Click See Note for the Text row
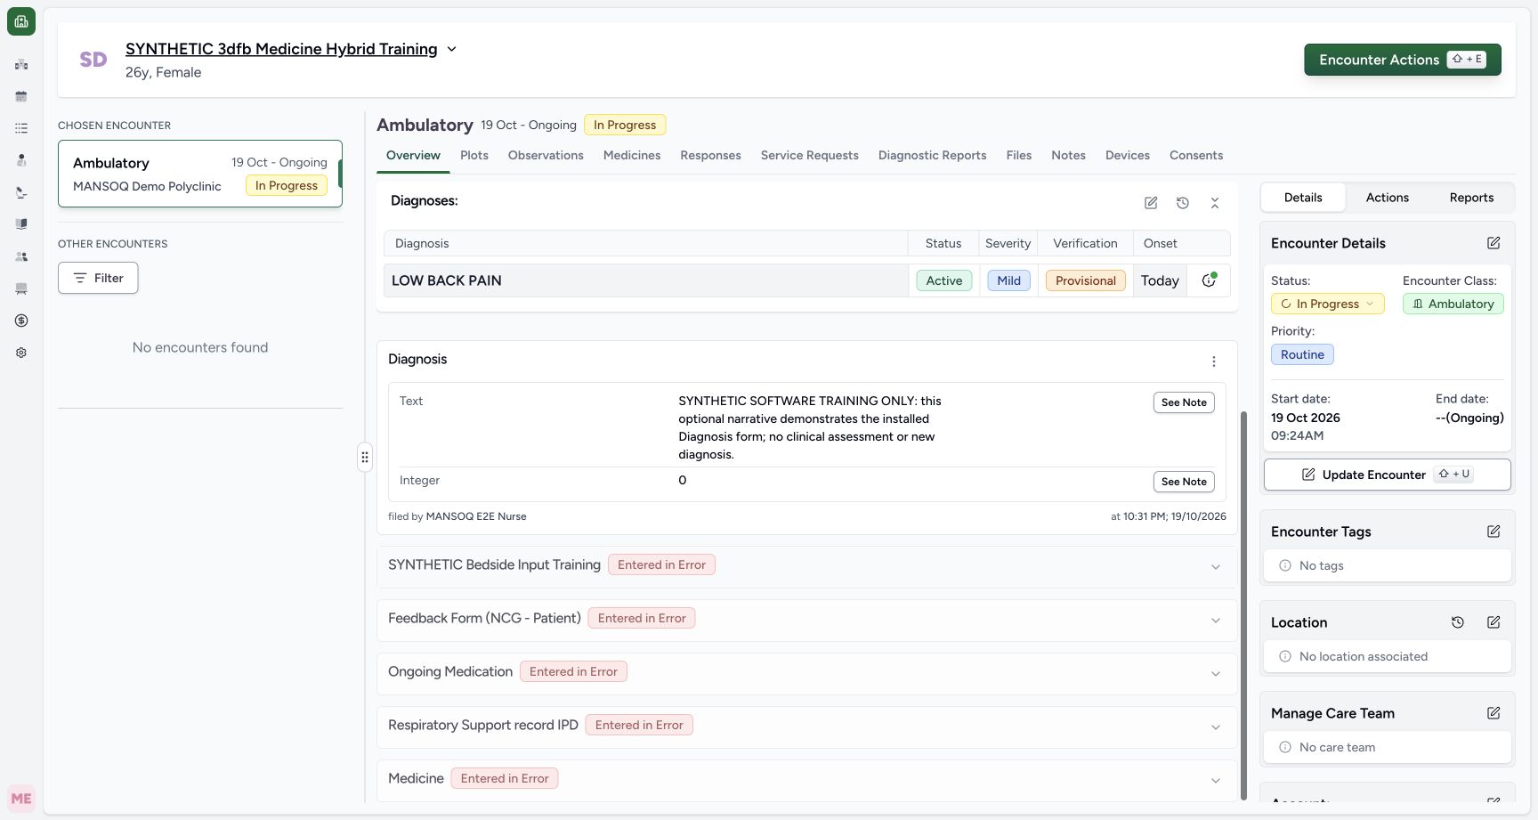Viewport: 1538px width, 820px height. pyautogui.click(x=1184, y=402)
